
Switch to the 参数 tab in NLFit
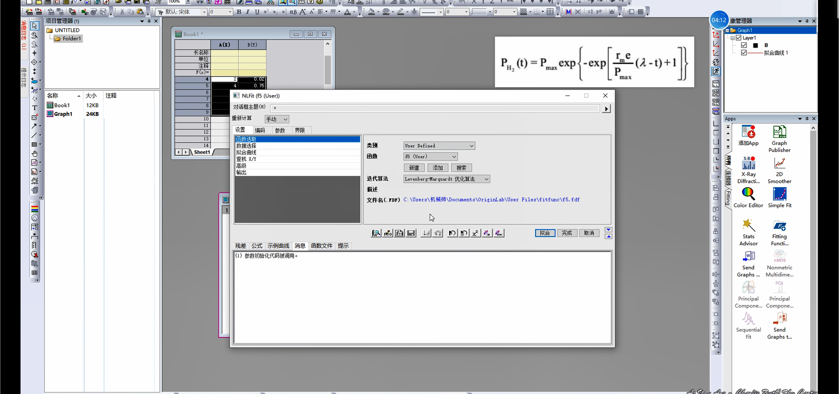pos(280,130)
